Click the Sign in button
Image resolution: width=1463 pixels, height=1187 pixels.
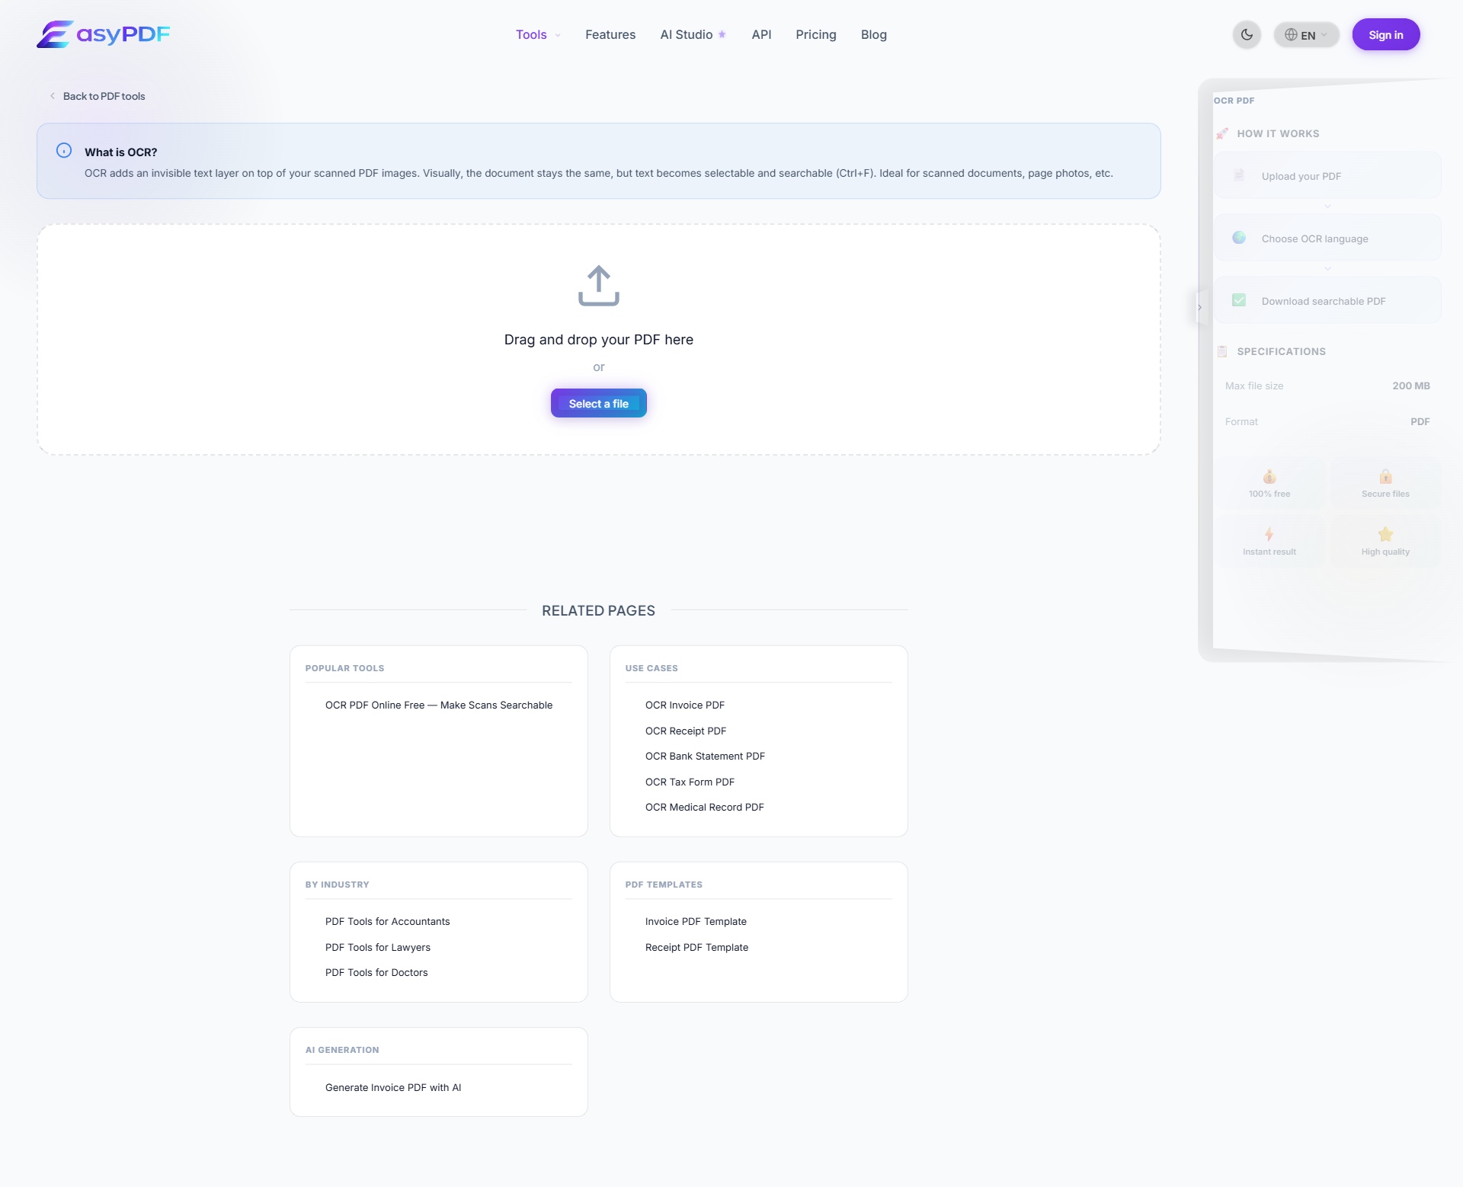1385,35
